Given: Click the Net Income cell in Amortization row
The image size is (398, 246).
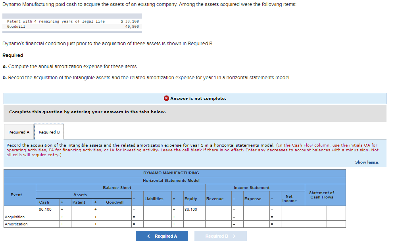Looking at the screenshot, I should coord(293,224).
